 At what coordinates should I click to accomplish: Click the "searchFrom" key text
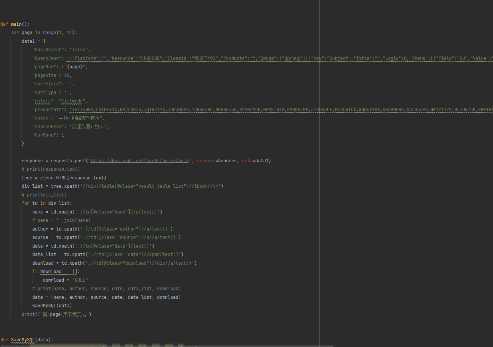coord(48,127)
